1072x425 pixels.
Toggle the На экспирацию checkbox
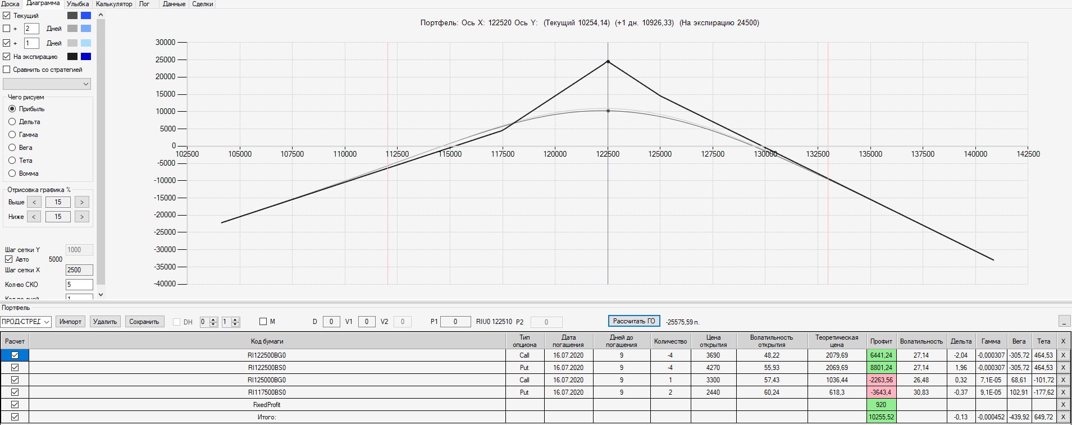point(7,57)
